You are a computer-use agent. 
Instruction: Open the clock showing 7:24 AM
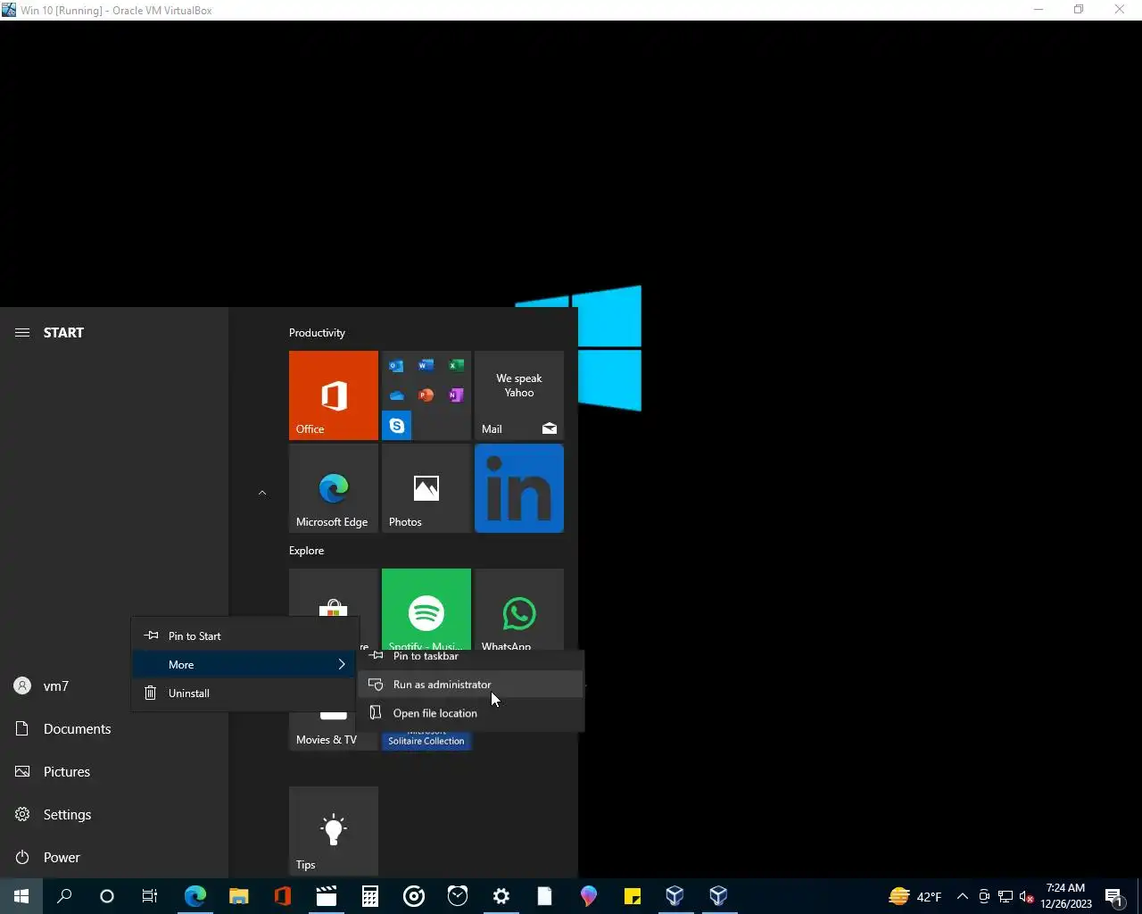[x=1066, y=896]
